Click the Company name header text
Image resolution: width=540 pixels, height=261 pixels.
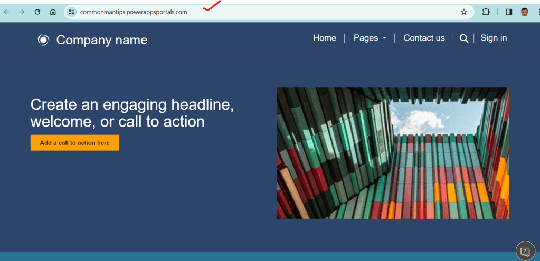[102, 40]
